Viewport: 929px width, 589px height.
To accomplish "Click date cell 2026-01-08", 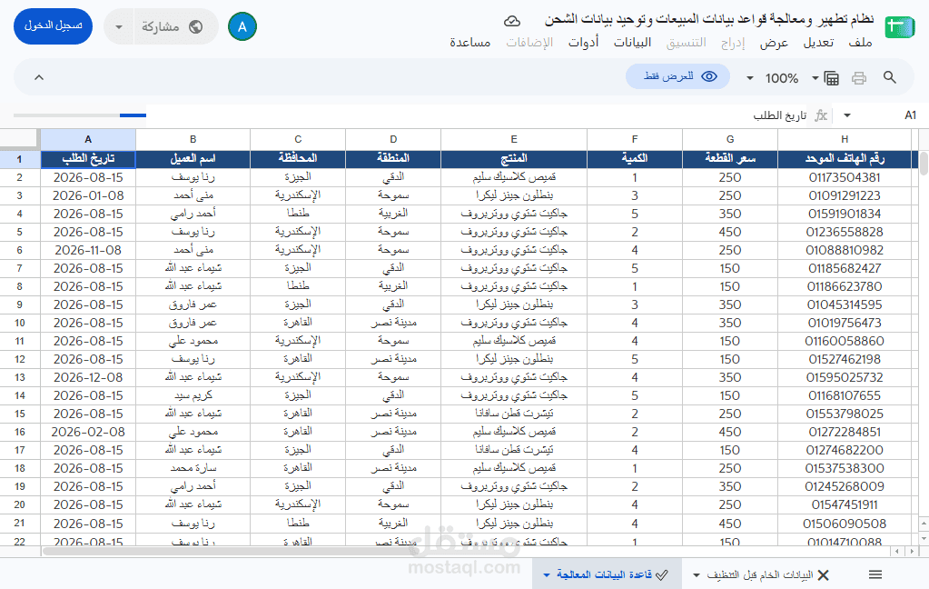I will pos(88,195).
